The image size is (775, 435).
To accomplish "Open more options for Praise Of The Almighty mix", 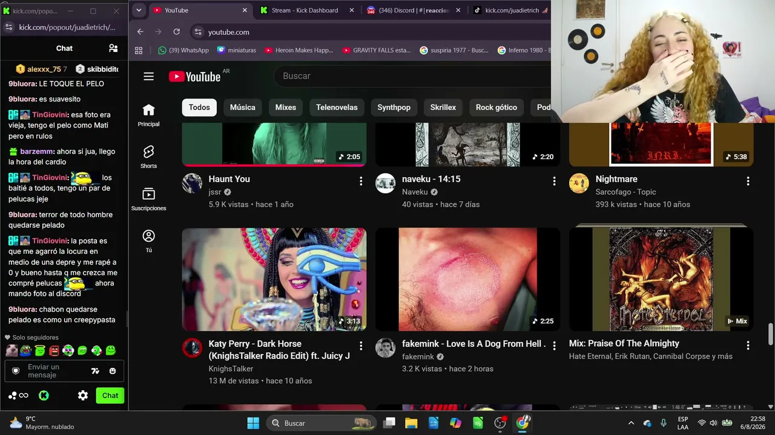I will 748,346.
